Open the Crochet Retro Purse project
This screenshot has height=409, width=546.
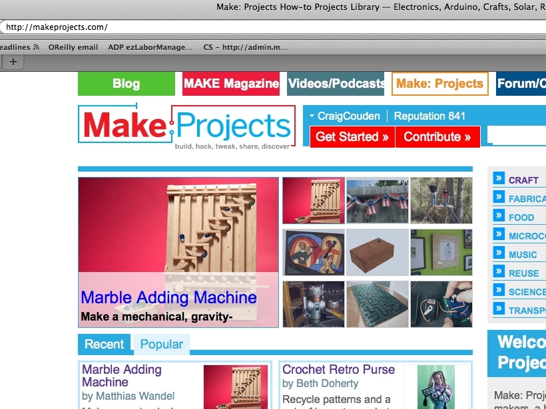pos(338,369)
